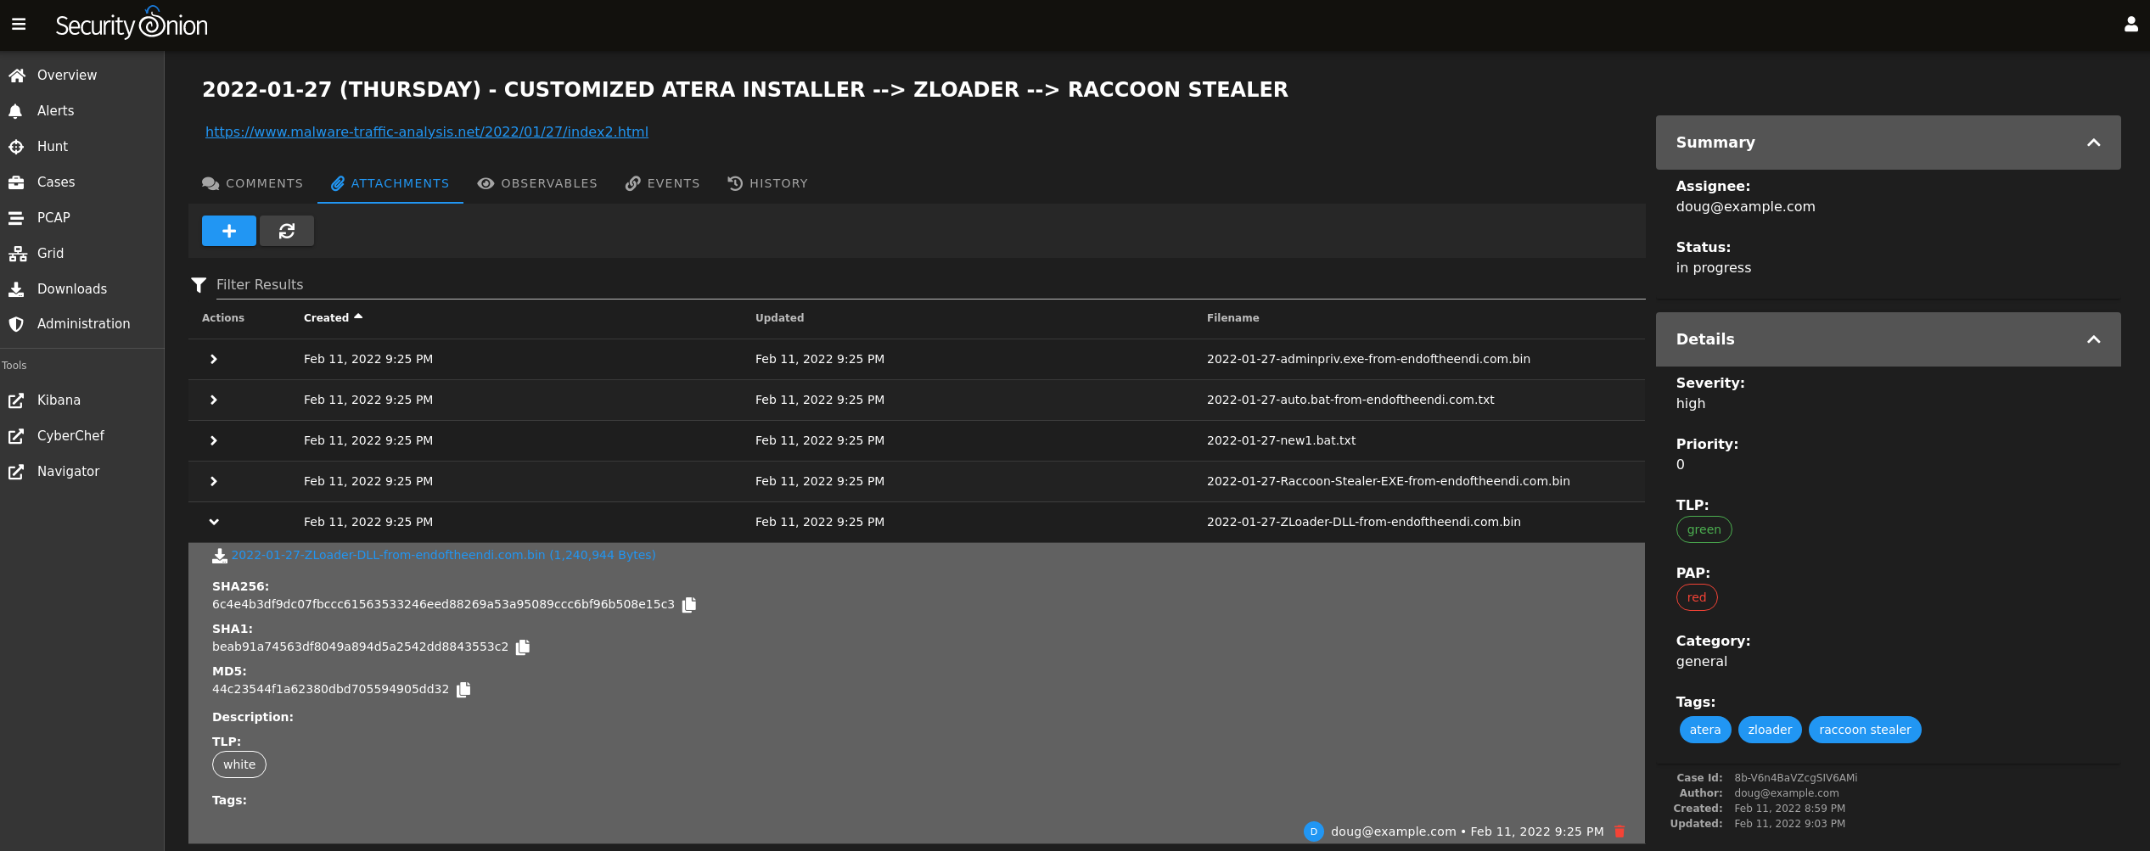Image resolution: width=2150 pixels, height=851 pixels.
Task: Click the SHA256 hash value text
Action: pos(443,604)
